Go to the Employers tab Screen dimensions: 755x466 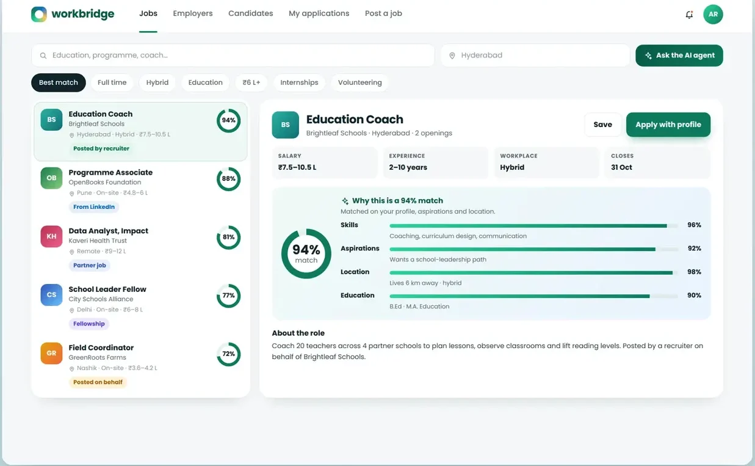pyautogui.click(x=193, y=13)
